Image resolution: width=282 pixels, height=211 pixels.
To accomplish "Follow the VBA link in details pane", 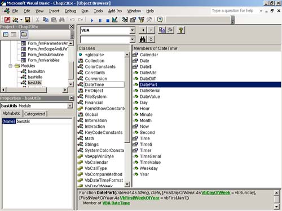I will [106, 203].
